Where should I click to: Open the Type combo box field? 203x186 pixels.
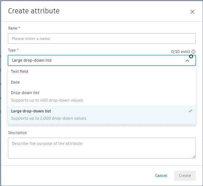click(102, 61)
